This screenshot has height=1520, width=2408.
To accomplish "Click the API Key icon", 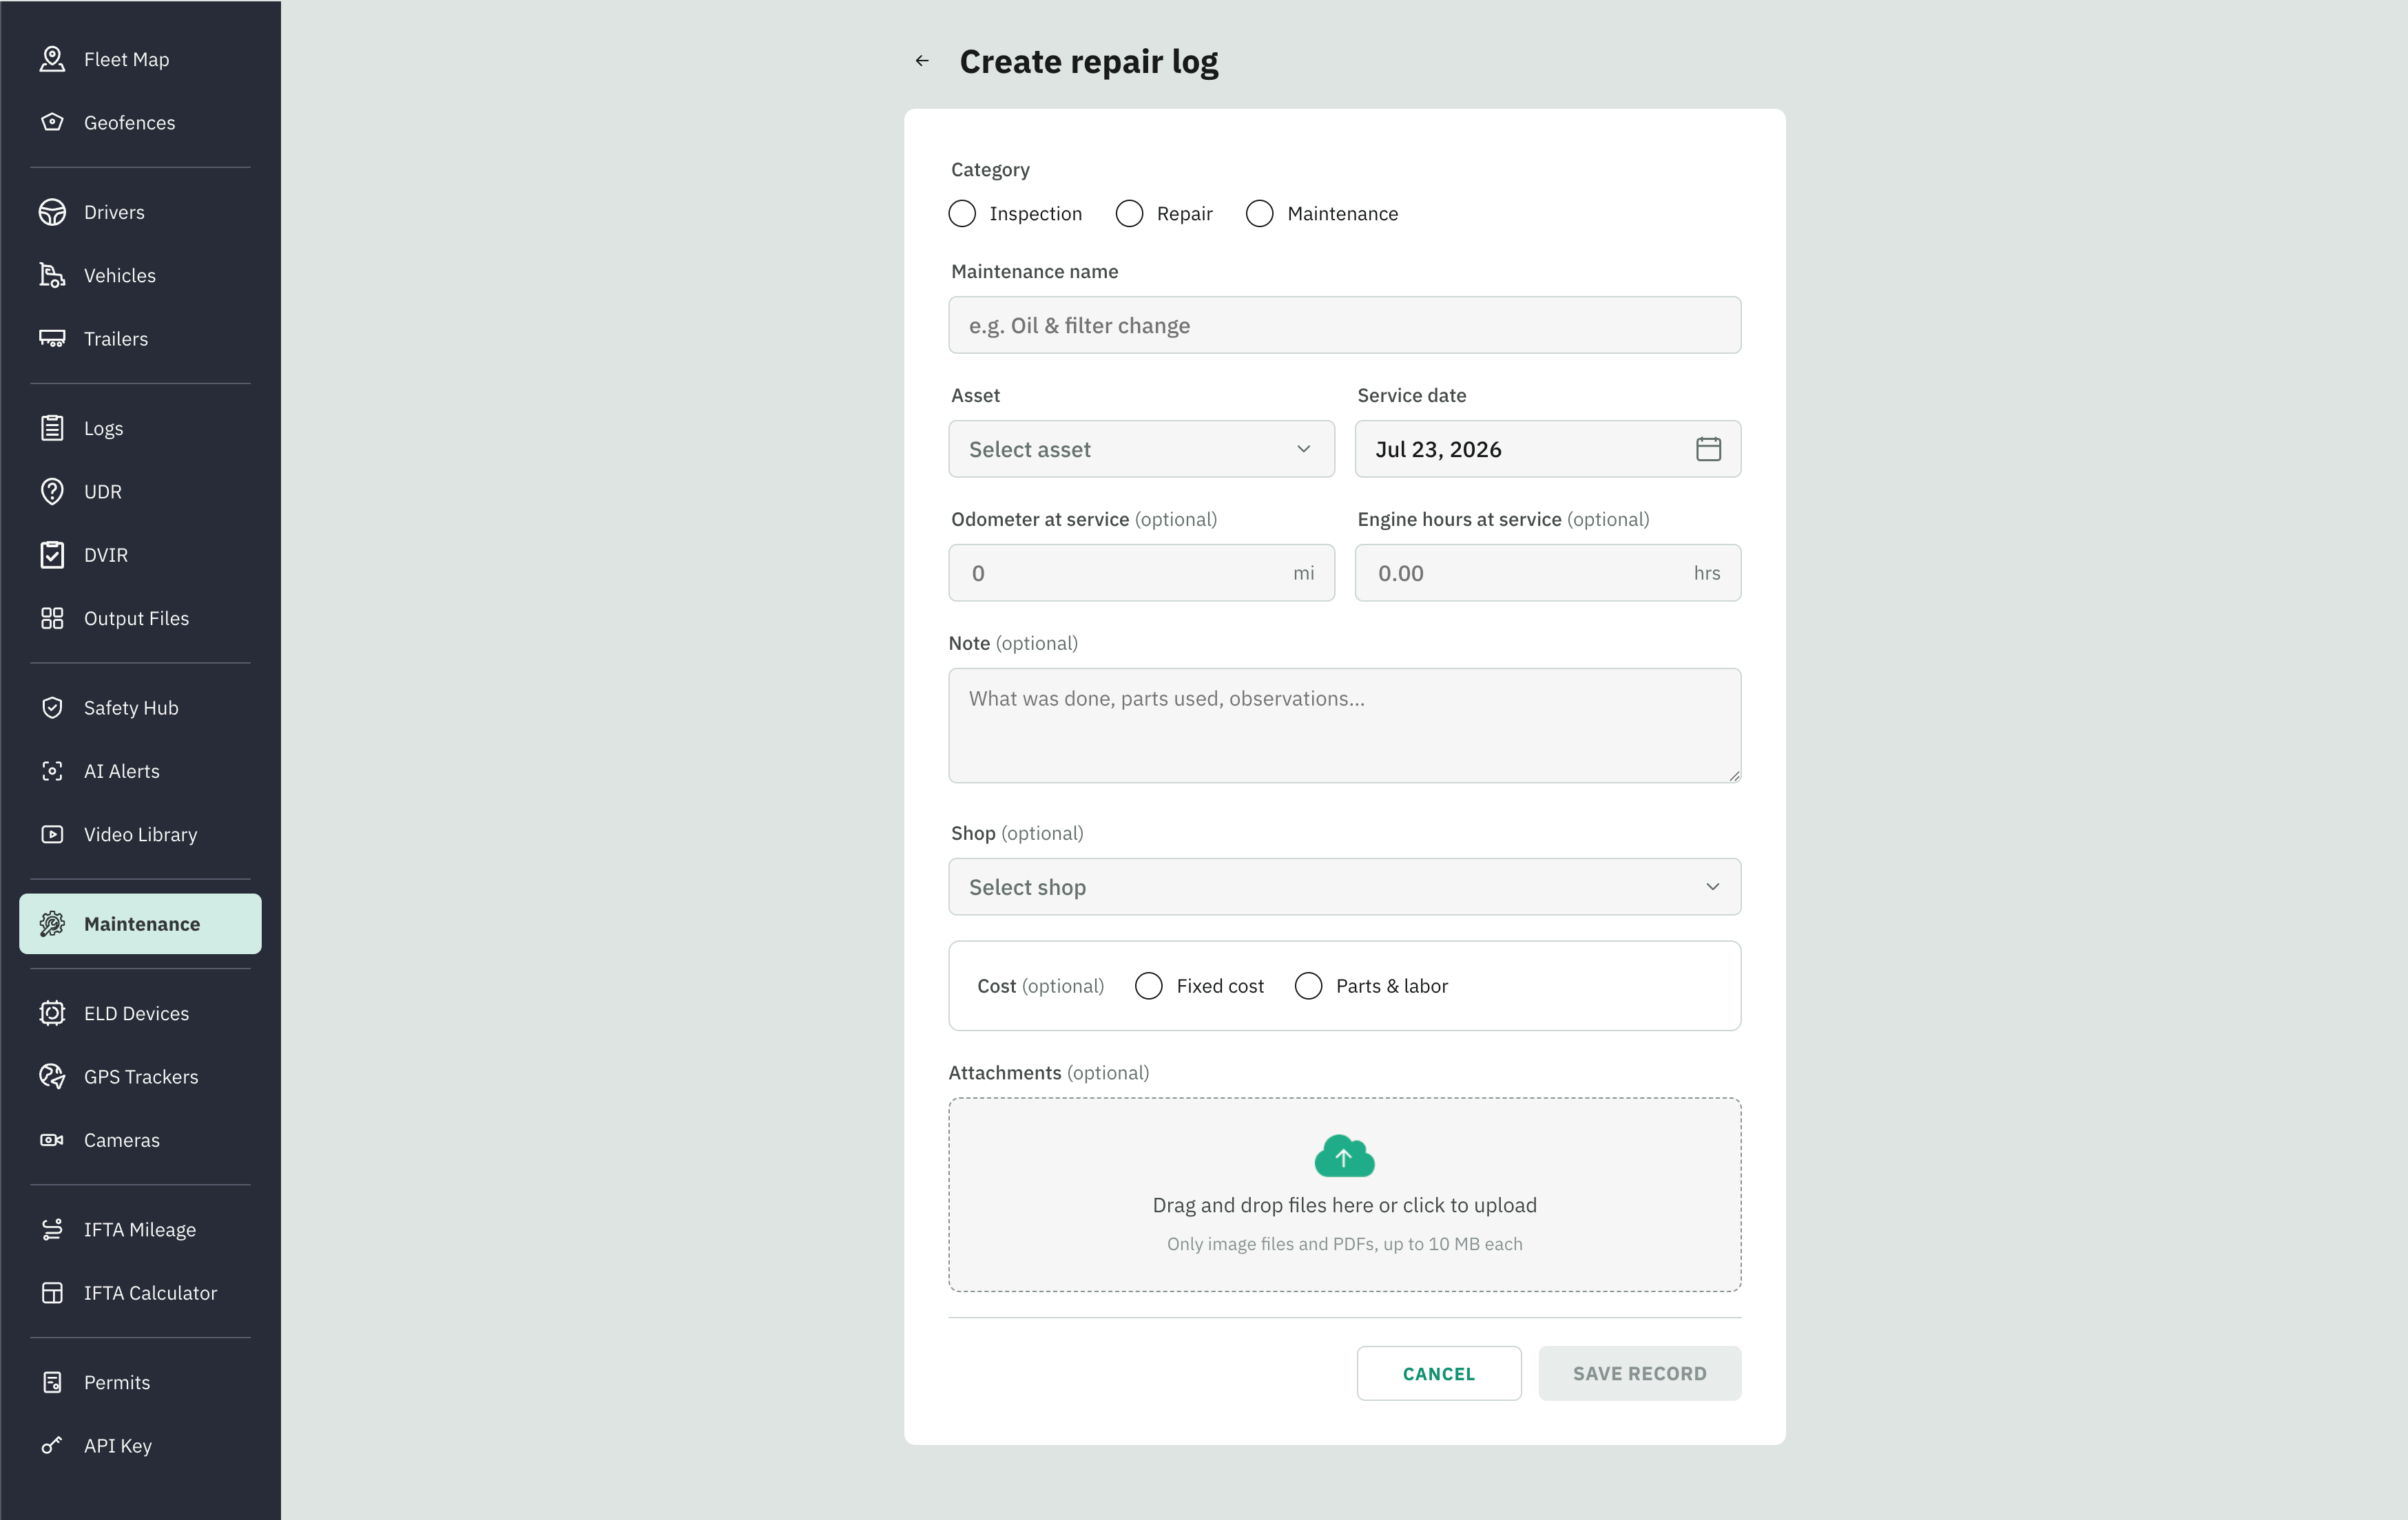I will pos(52,1446).
